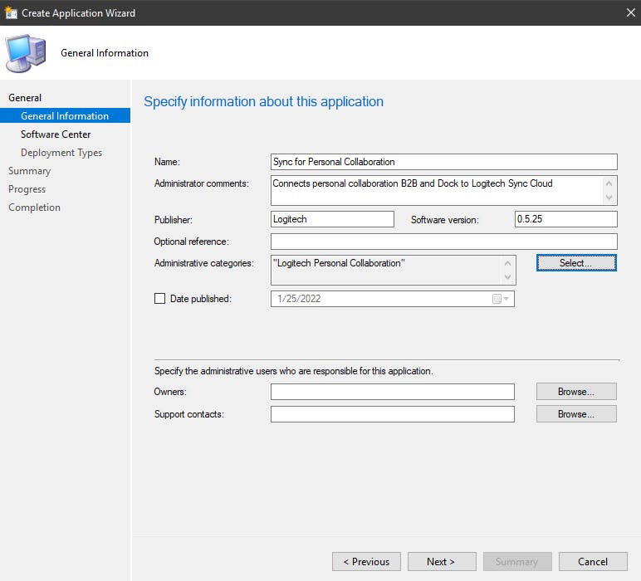Proceed with the Next button
Image resolution: width=641 pixels, height=581 pixels.
442,562
